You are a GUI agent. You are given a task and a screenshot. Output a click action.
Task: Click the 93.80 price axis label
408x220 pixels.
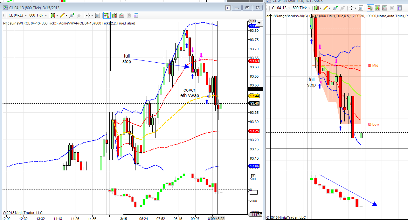pyautogui.click(x=254, y=31)
